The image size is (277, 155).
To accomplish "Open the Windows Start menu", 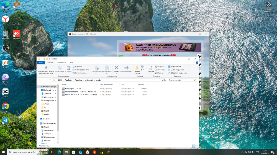I will [x=3, y=152].
